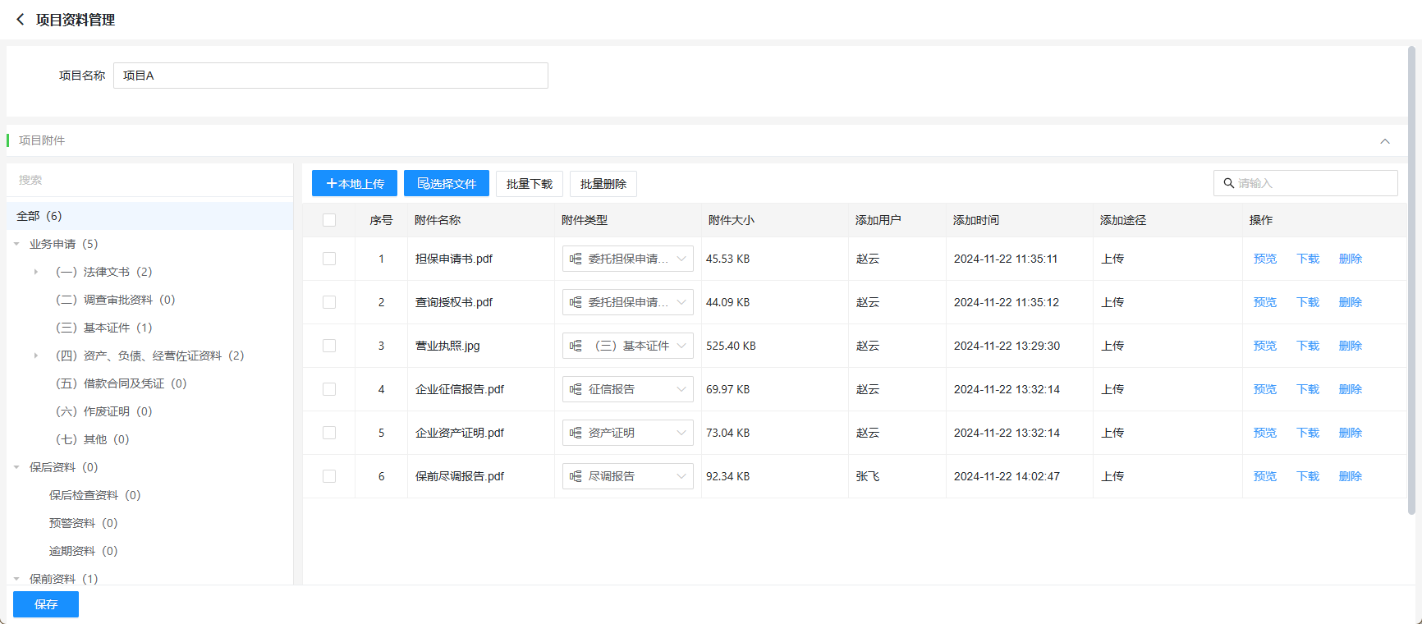Click the vertical scrollbar on right edge
Viewport: 1422px width, 624px height.
pyautogui.click(x=1411, y=279)
